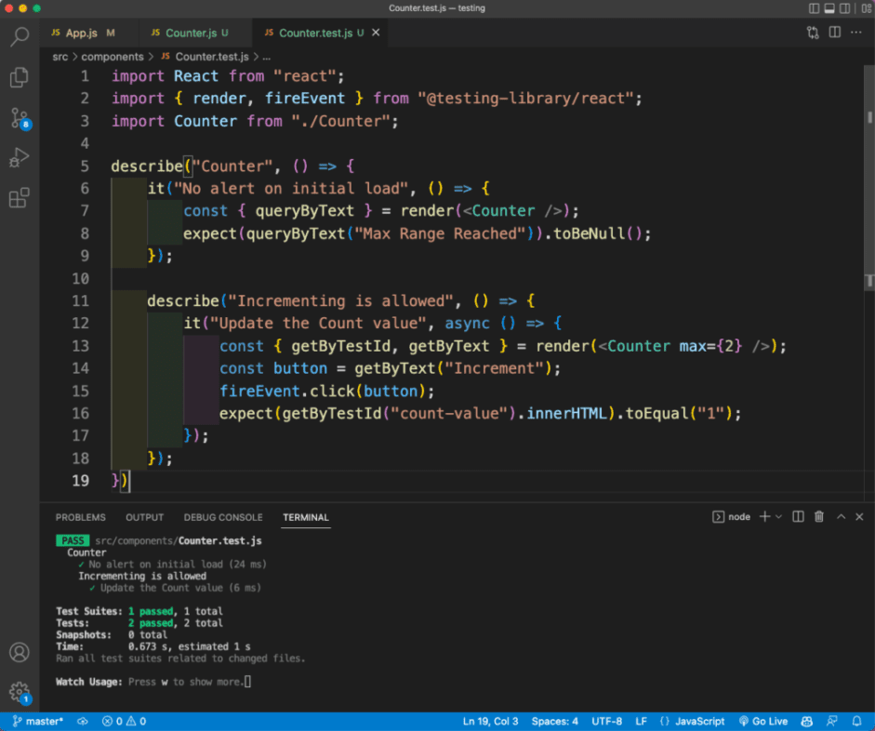This screenshot has width=875, height=731.
Task: Open the launch profile dropdown chevron
Action: click(x=779, y=517)
